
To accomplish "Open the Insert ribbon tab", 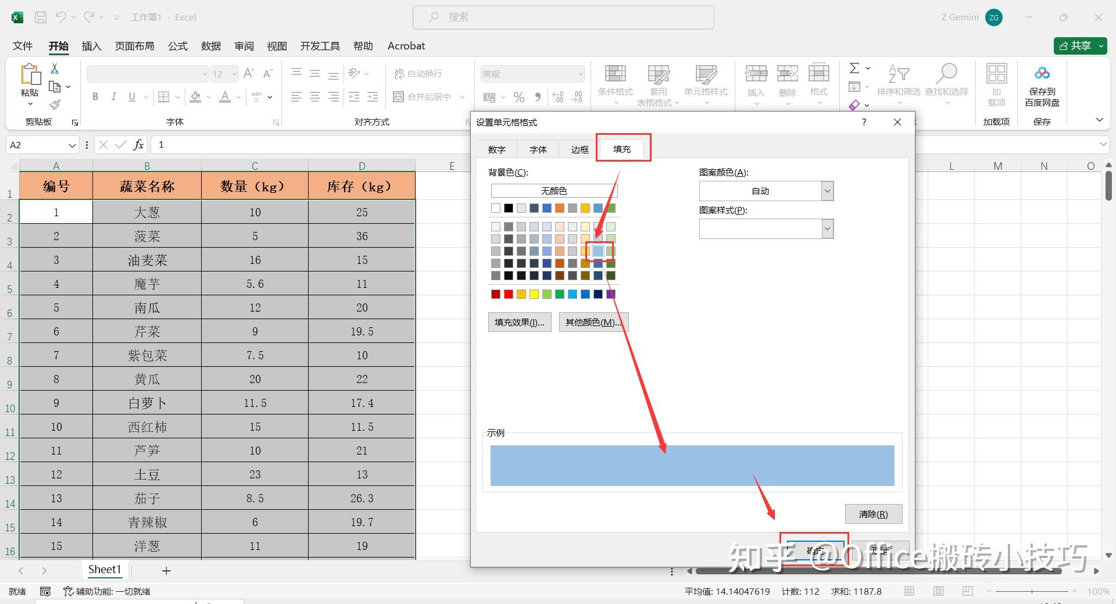I will pyautogui.click(x=91, y=46).
